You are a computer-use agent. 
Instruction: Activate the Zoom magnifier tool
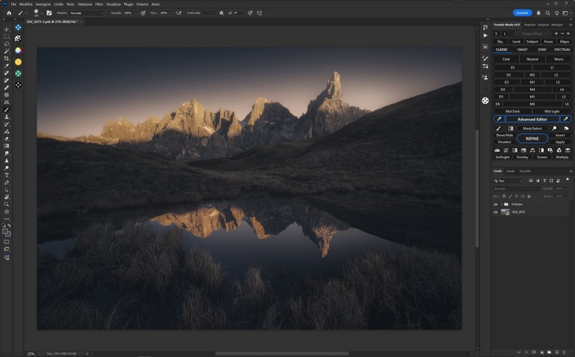point(7,204)
